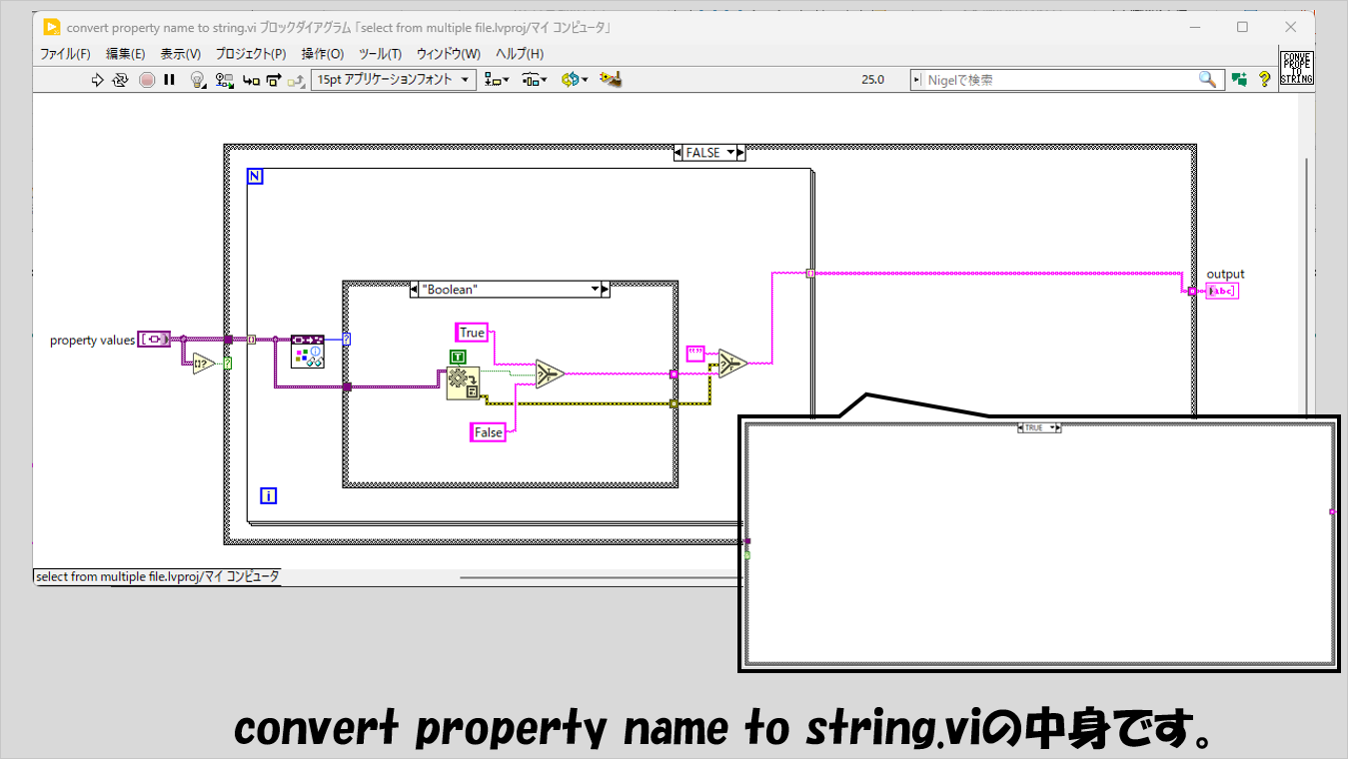Click the search magnifier button

point(1208,80)
